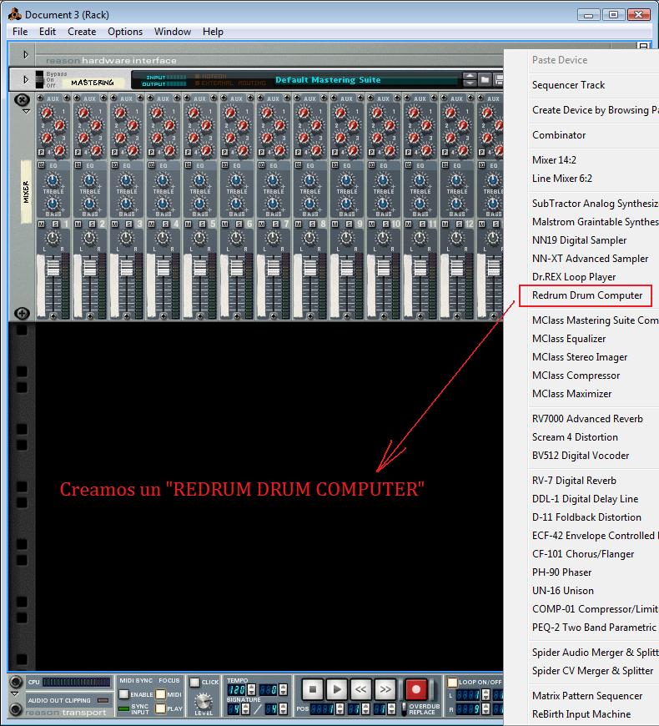659x726 pixels.
Task: Open the Options menu
Action: (125, 32)
